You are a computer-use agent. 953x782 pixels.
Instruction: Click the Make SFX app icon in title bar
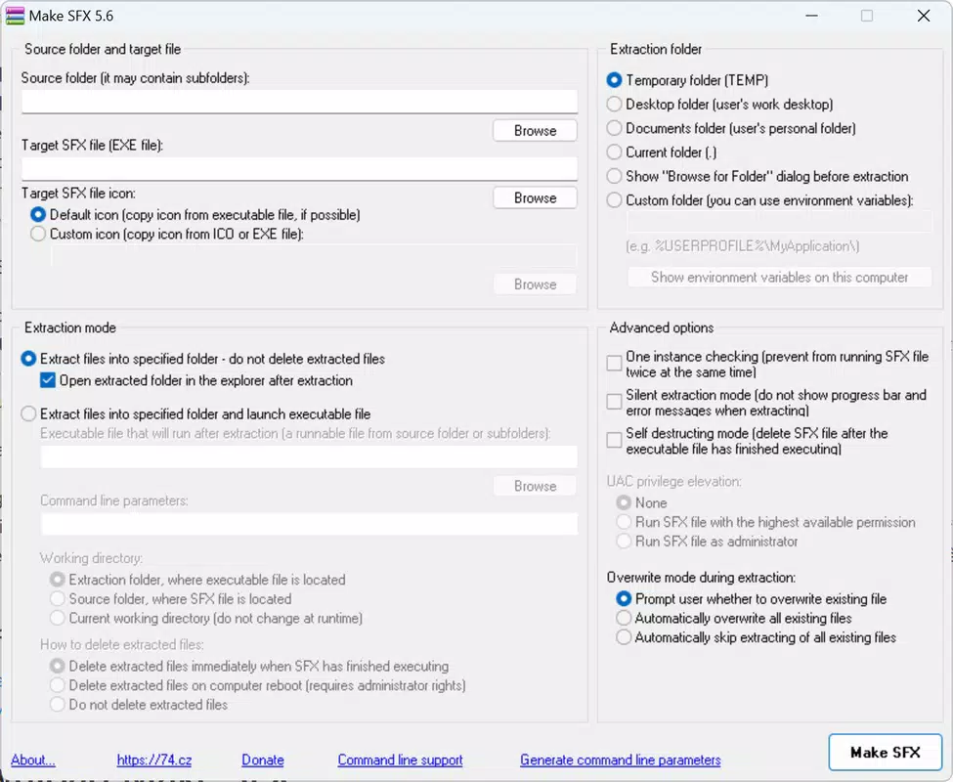pyautogui.click(x=15, y=16)
